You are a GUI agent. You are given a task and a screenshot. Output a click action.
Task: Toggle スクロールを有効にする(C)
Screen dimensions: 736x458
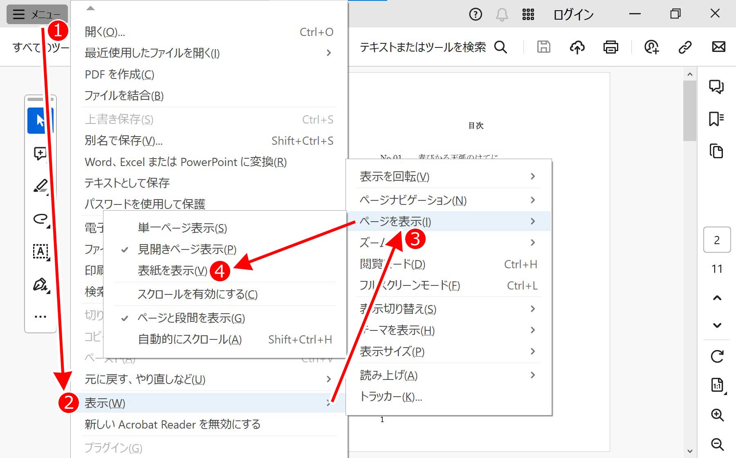[225, 294]
